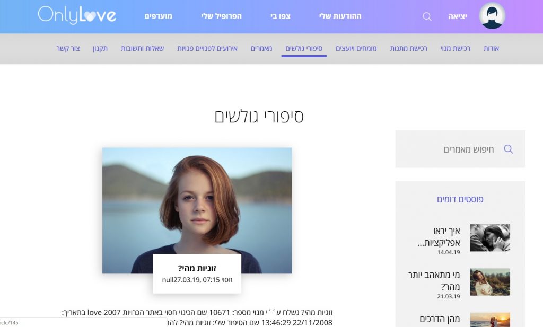Click the article search magnifier icon
The width and height of the screenshot is (543, 327).
(x=508, y=149)
